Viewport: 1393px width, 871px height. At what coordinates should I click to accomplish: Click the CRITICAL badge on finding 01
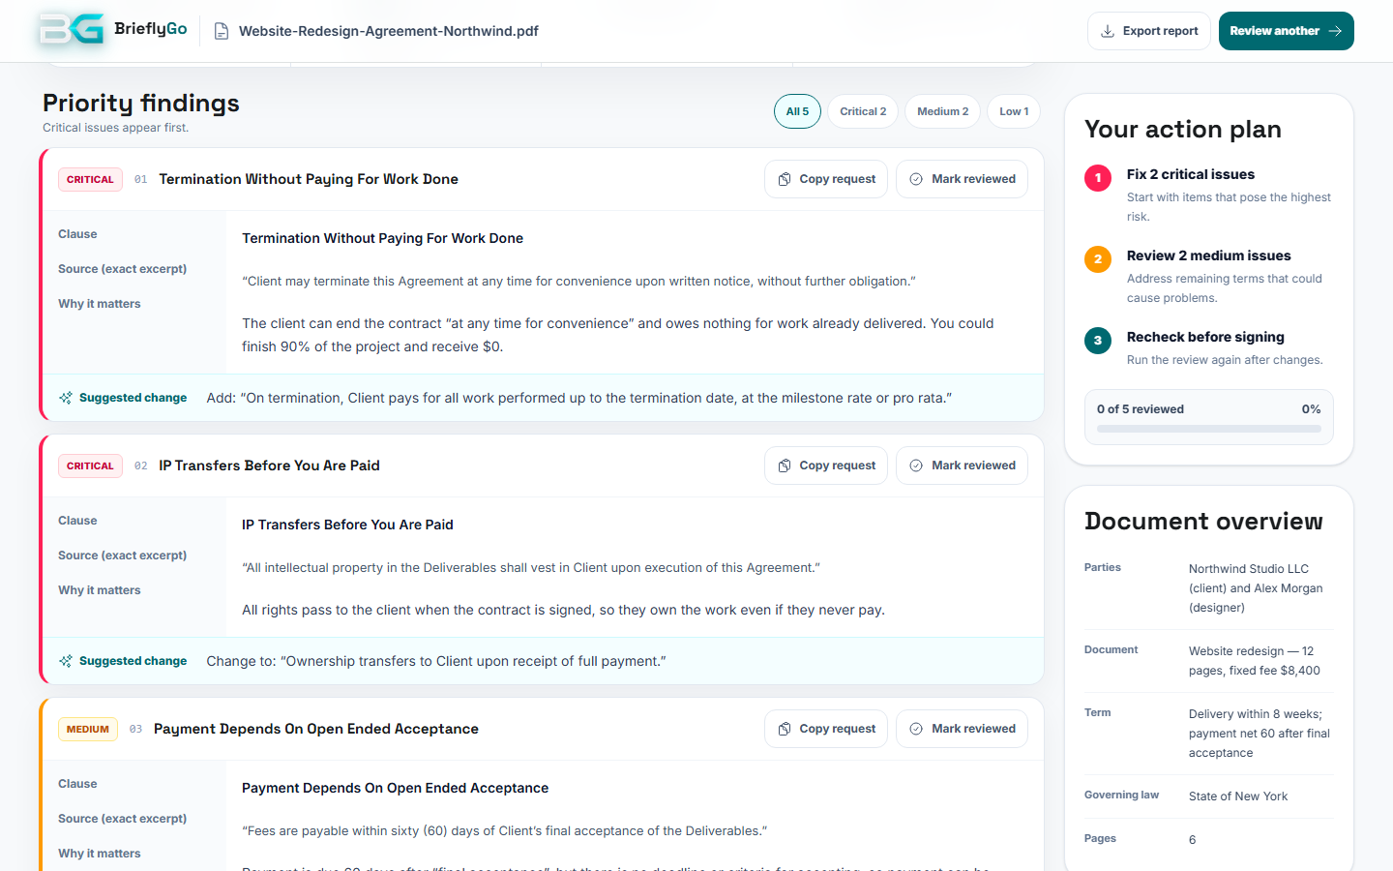(90, 179)
